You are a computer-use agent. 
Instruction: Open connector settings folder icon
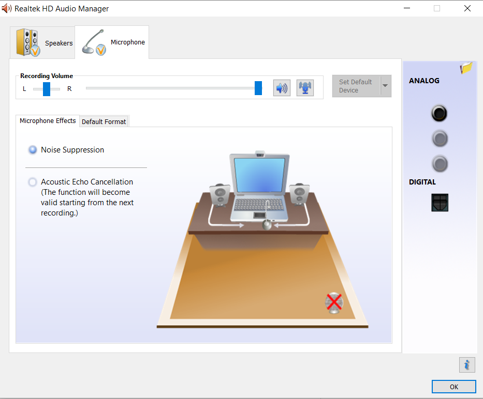point(466,68)
